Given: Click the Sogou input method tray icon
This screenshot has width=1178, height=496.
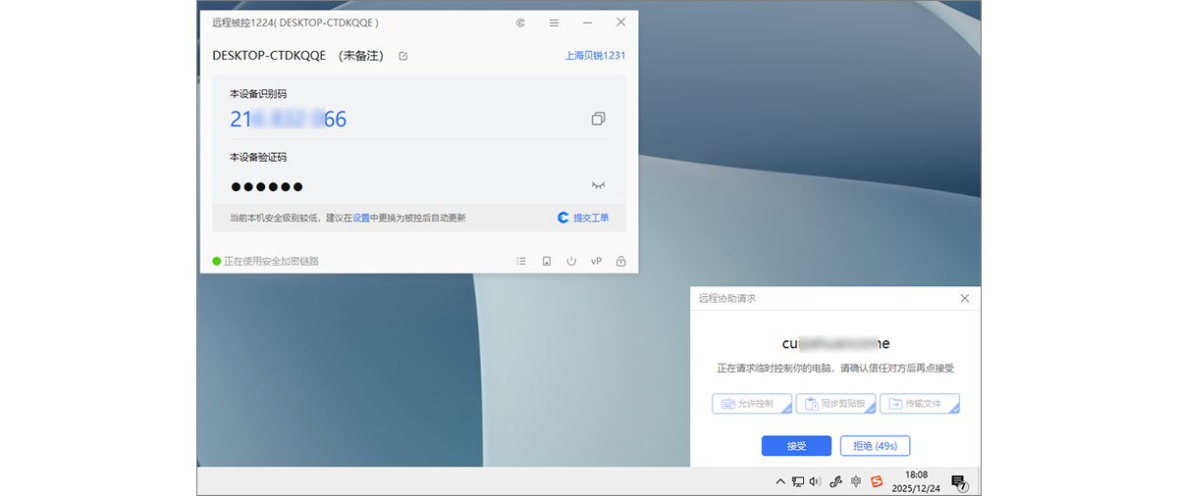Looking at the screenshot, I should [x=878, y=481].
